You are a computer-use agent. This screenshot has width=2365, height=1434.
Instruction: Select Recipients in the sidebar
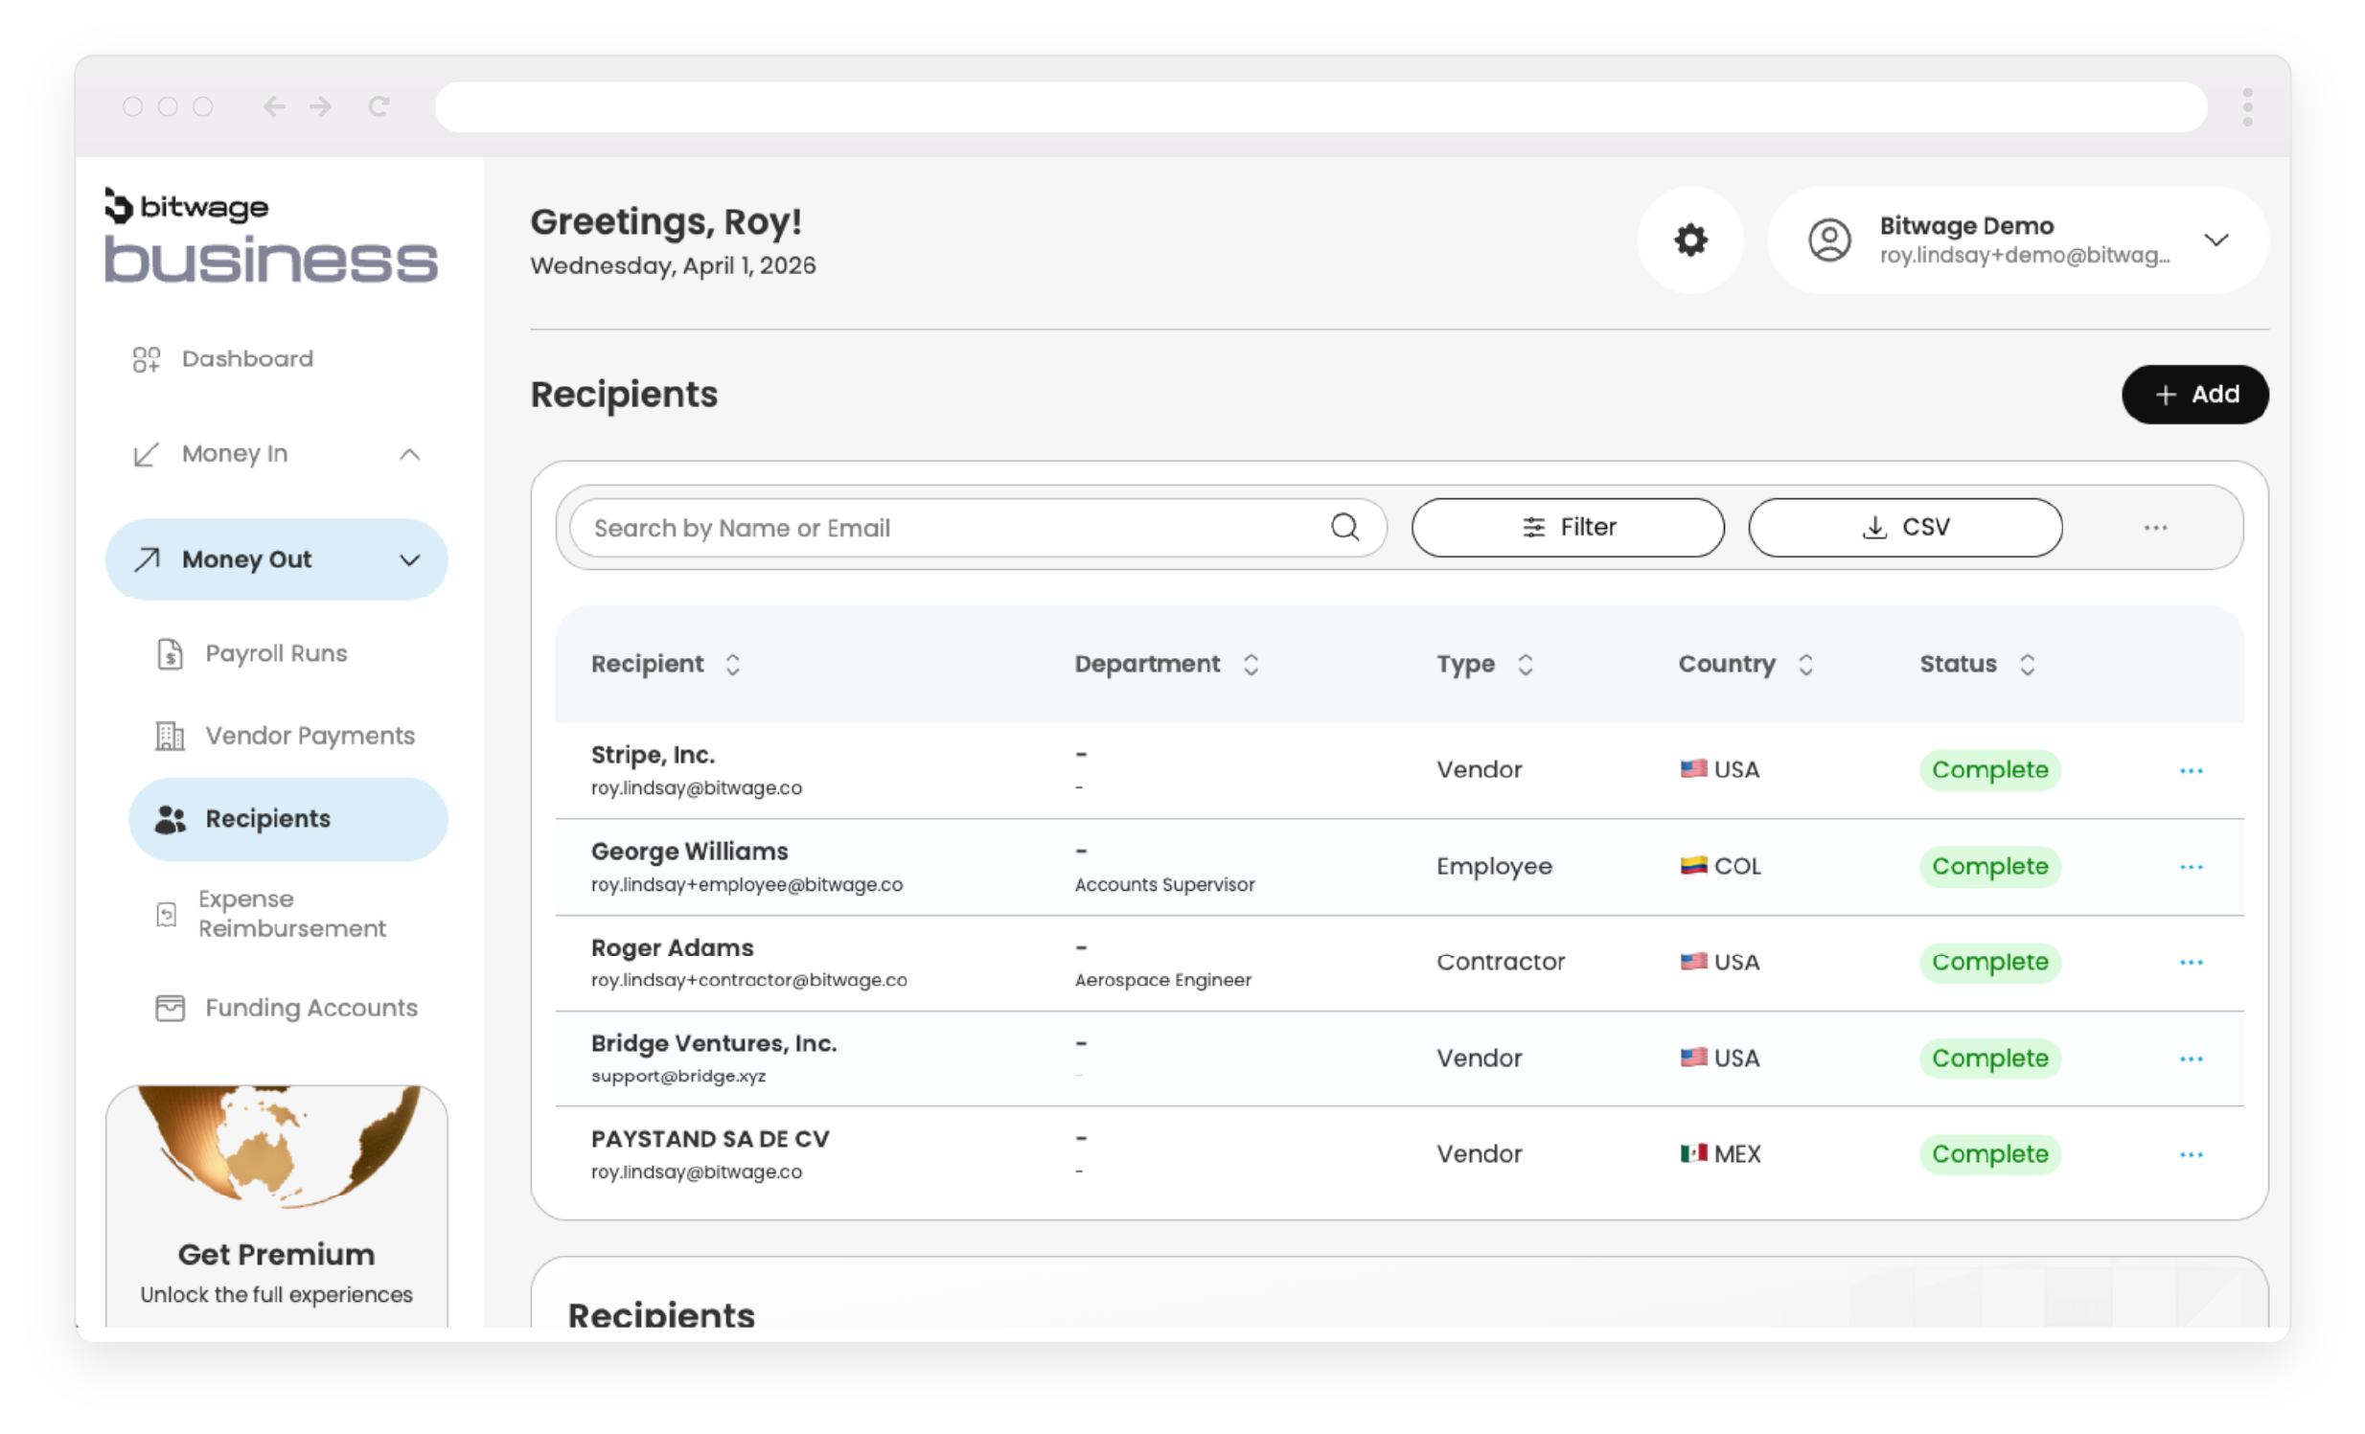tap(287, 819)
